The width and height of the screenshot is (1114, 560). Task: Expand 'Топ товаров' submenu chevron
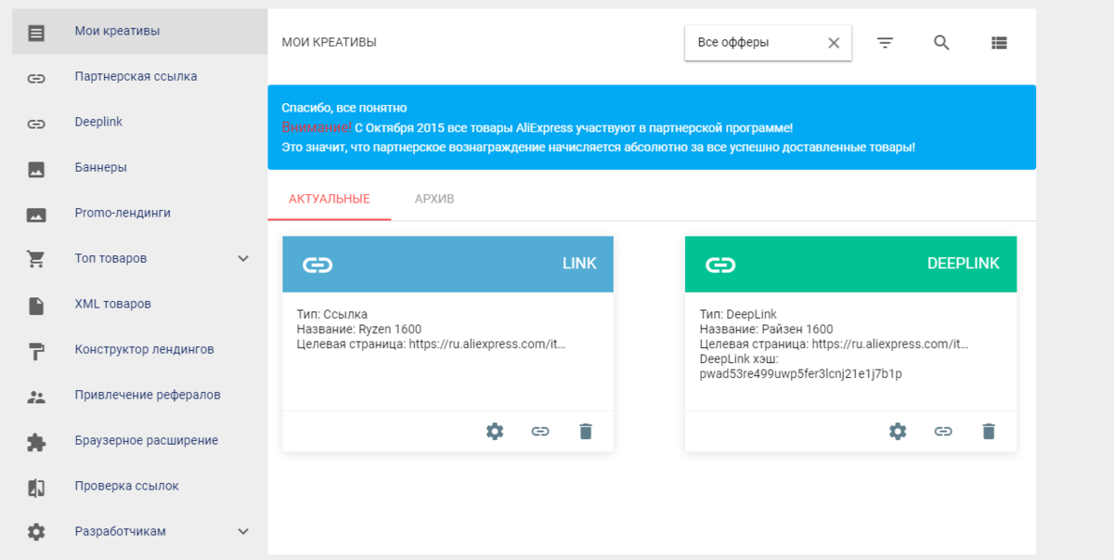click(243, 258)
